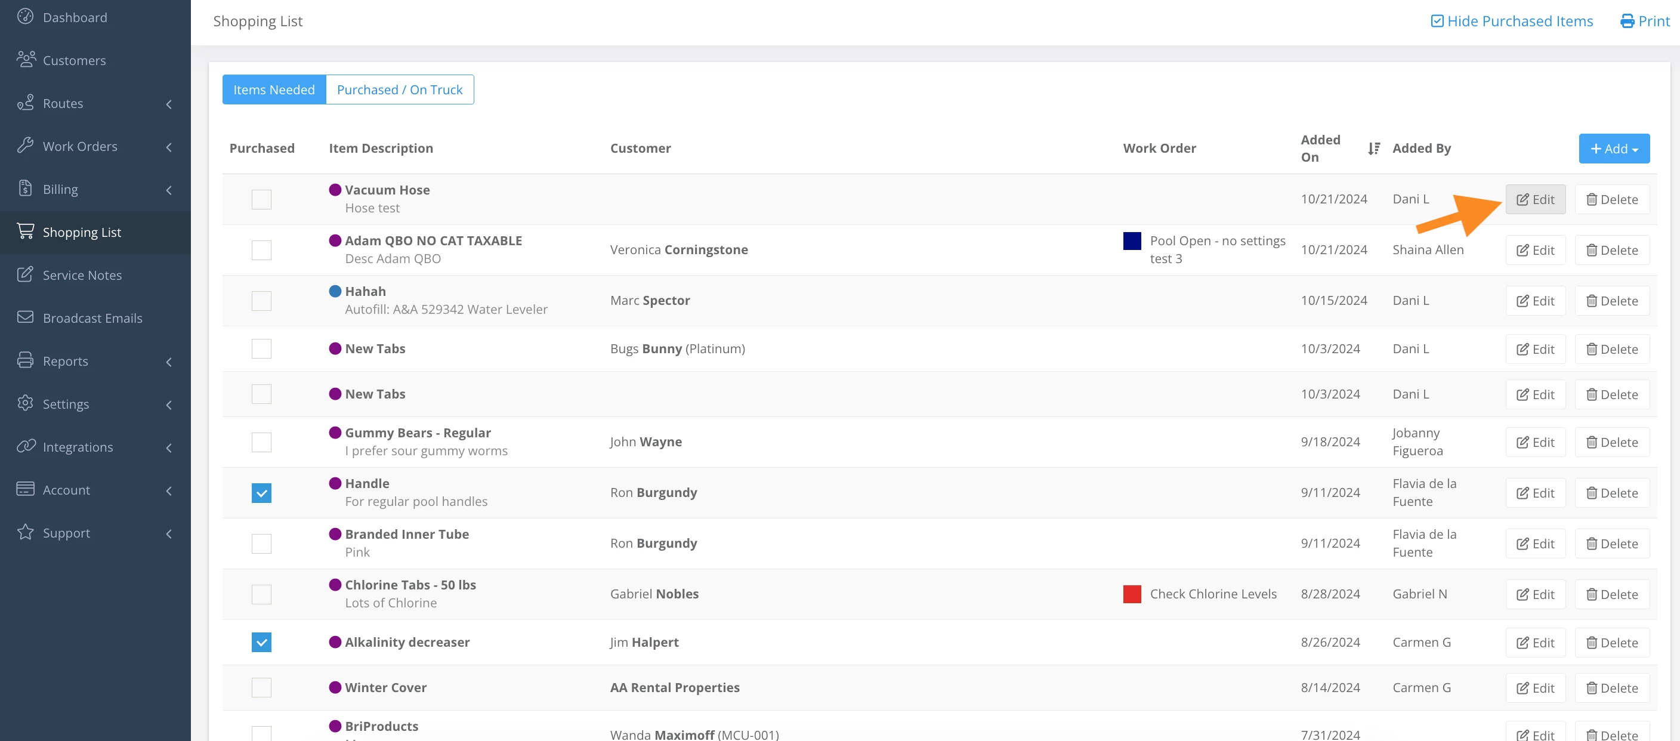Viewport: 1680px width, 741px height.
Task: Check the Vacuum Hose purchased checkbox
Action: coord(261,199)
